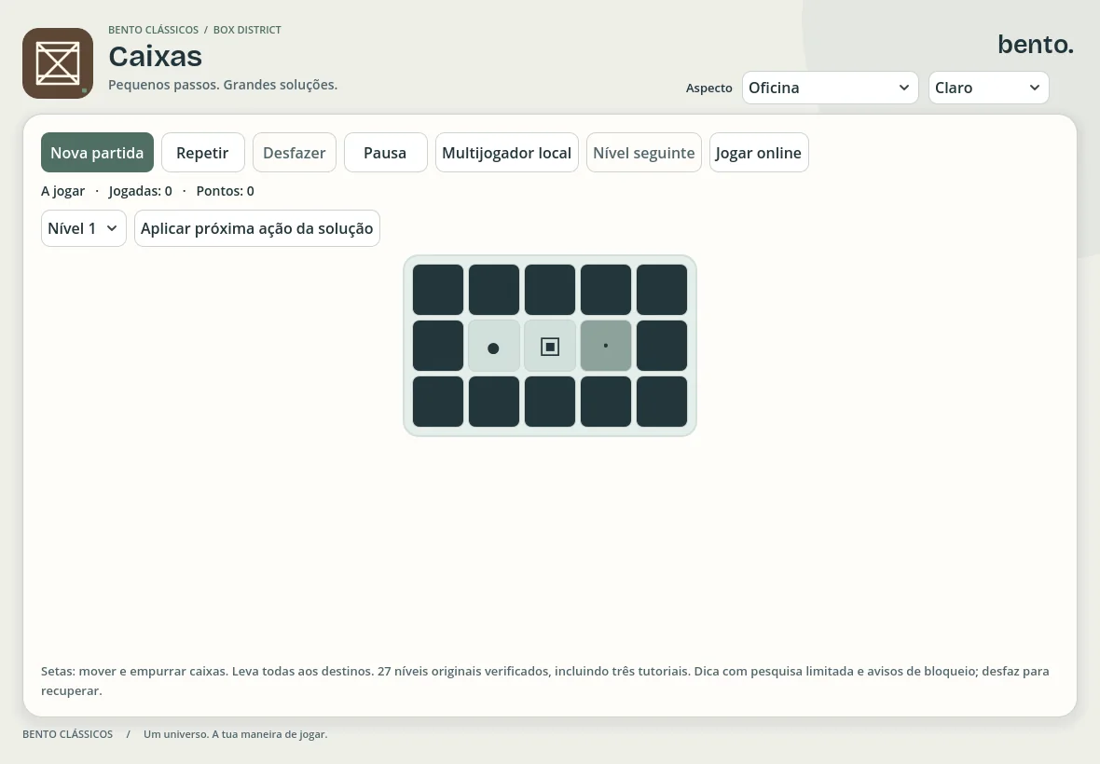Open the Claro theme dropdown

(988, 88)
